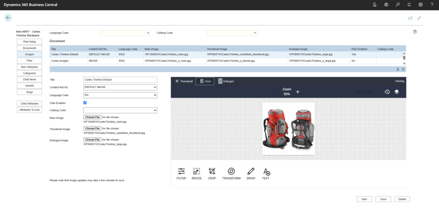Screen dimensions: 439x208
Task: Select the Draw pencil tool
Action: click(251, 173)
